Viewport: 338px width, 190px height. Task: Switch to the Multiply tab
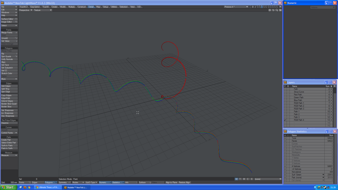72,7
